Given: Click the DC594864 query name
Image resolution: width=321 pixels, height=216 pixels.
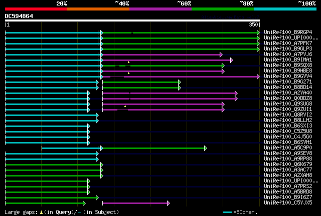Looking at the screenshot, I should point(19,16).
